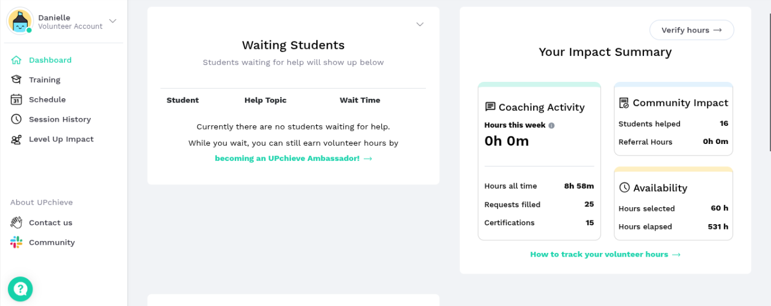Click the Dashboard home icon
The width and height of the screenshot is (771, 306).
[x=16, y=60]
